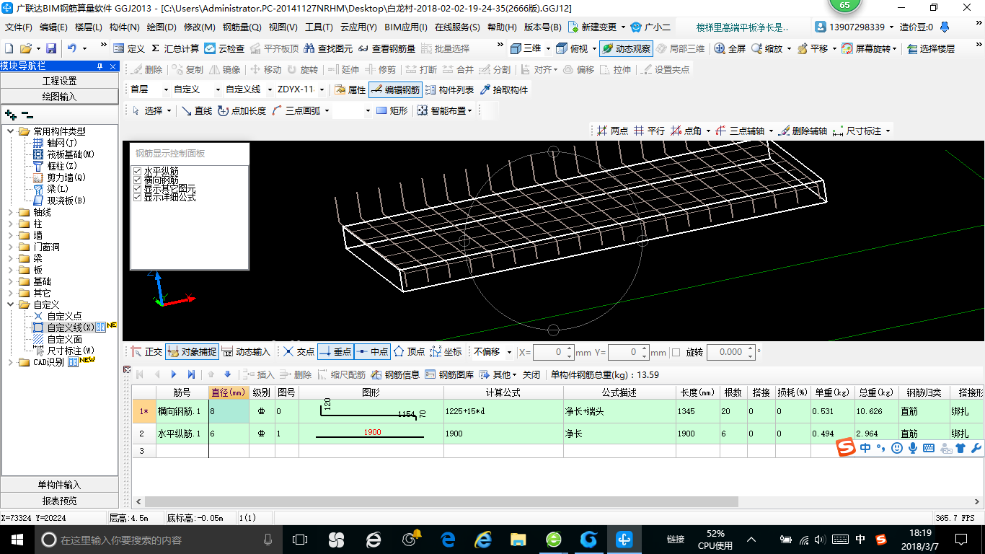Screen dimensions: 985x554
Task: Activate 动态观察 dynamic orbit tool
Action: coord(626,48)
